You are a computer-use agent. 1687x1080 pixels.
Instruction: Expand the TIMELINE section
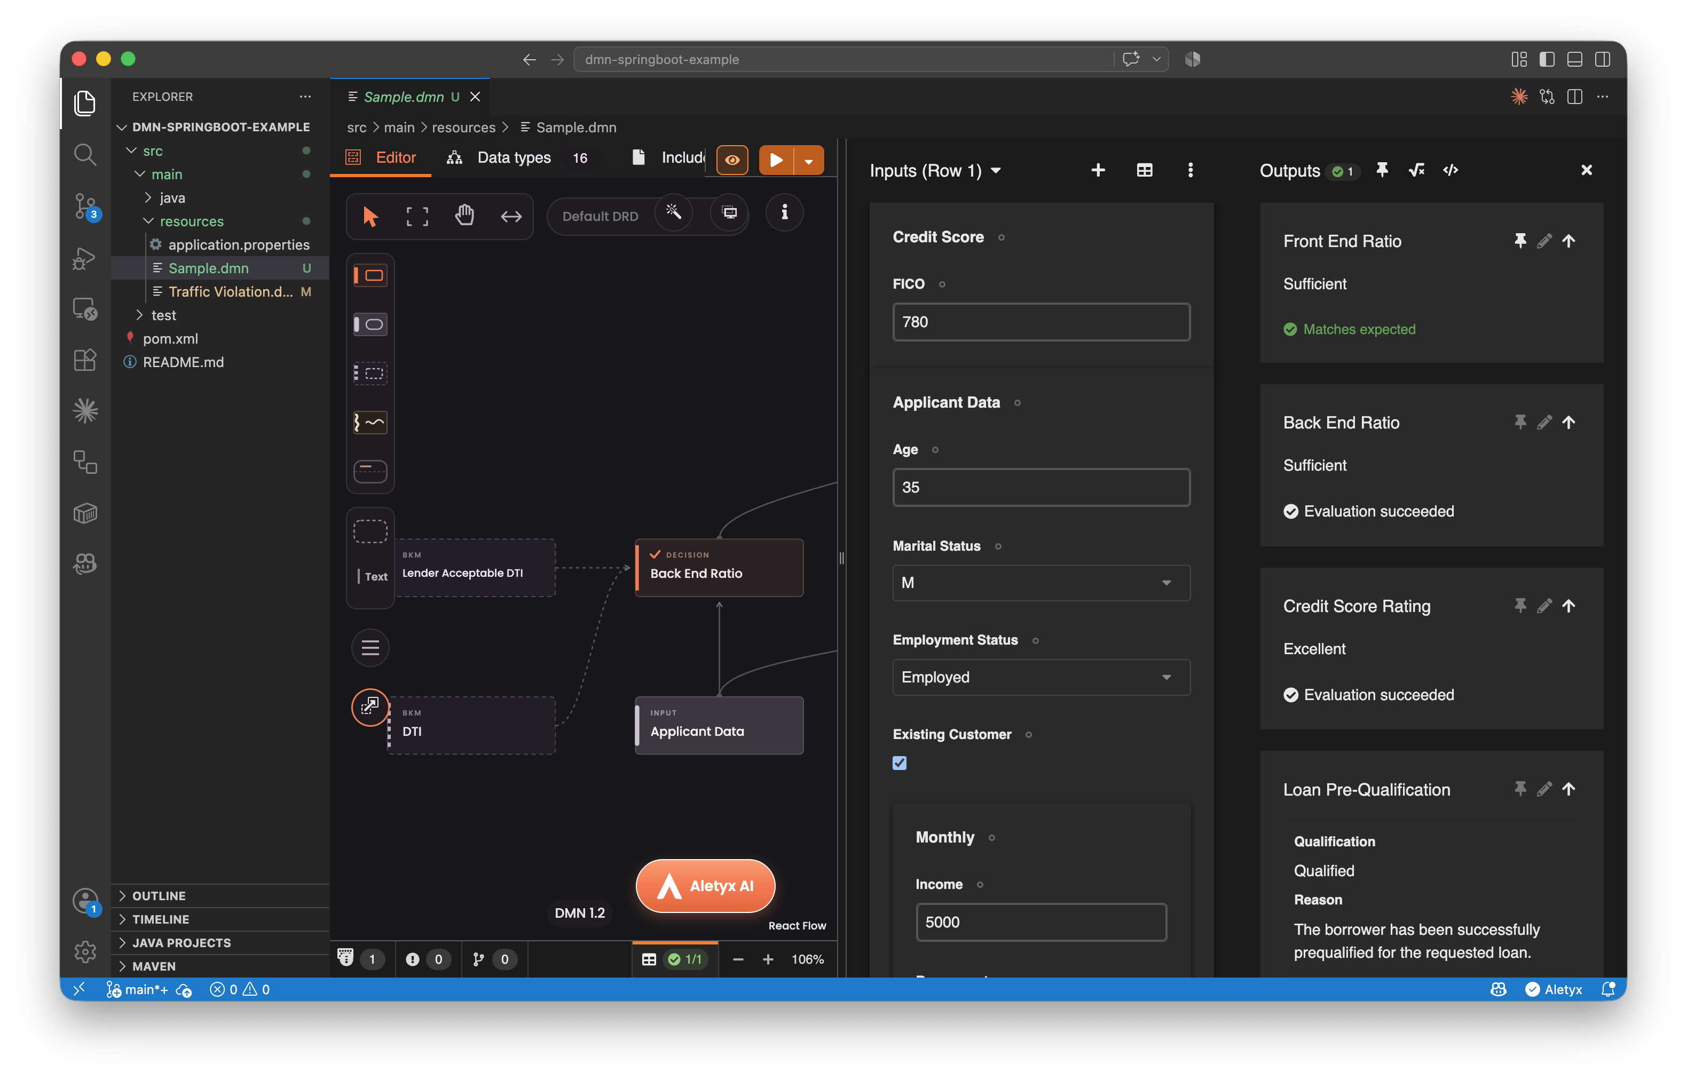220,919
